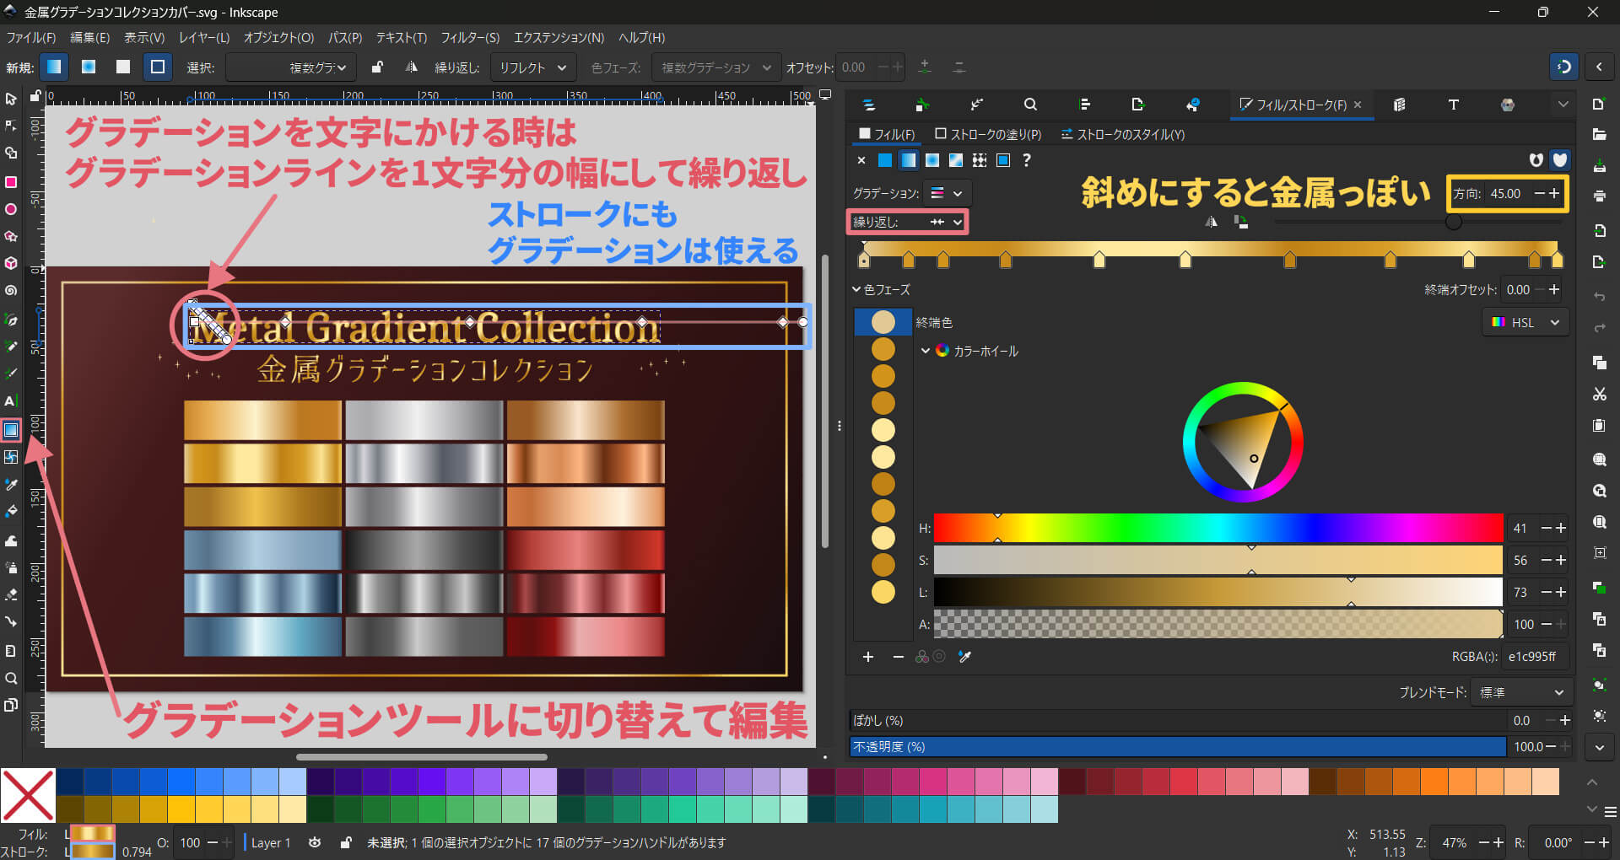Toggle Layer 1 lock icon
The height and width of the screenshot is (860, 1620).
click(346, 842)
